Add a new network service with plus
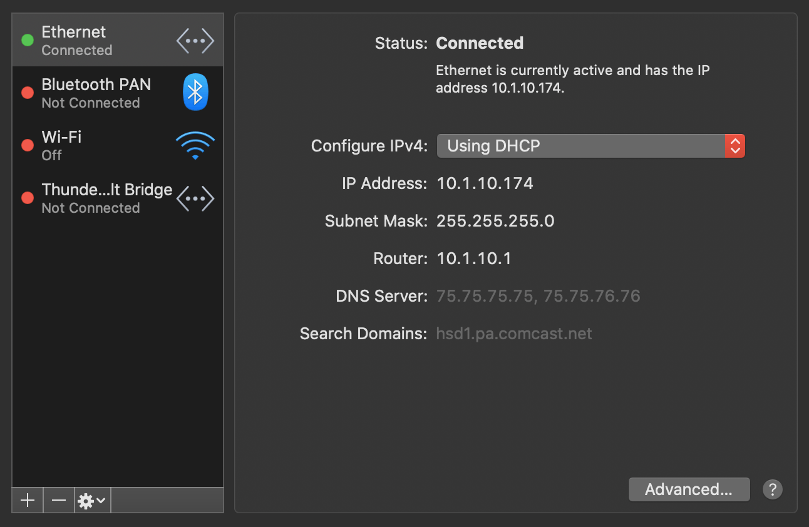The image size is (809, 527). pos(28,501)
